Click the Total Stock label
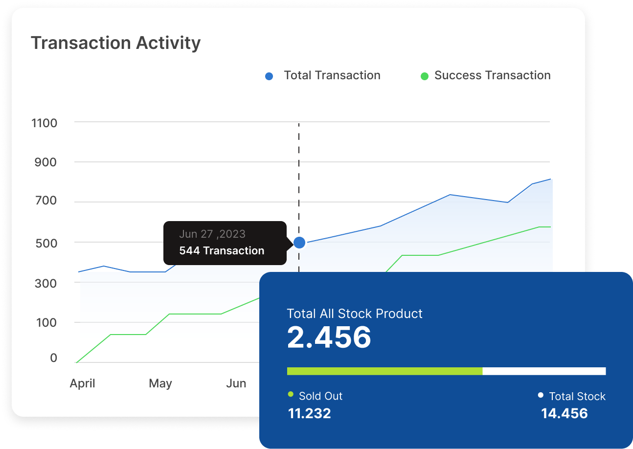633x449 pixels. click(x=577, y=397)
